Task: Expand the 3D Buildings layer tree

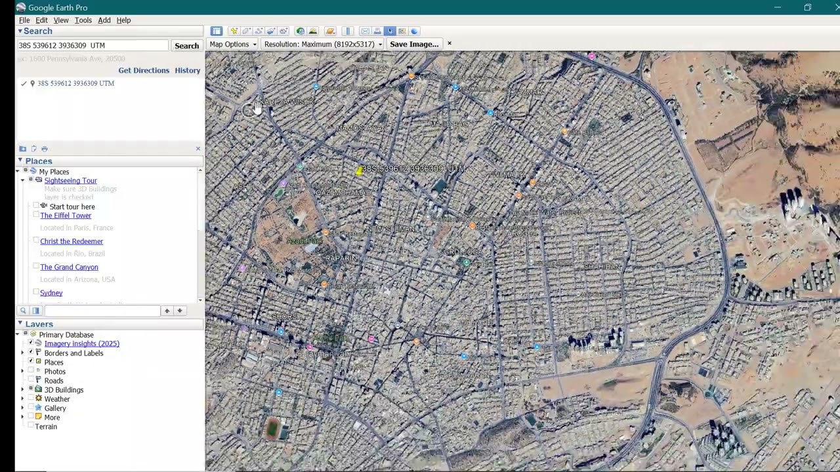Action: 22,389
